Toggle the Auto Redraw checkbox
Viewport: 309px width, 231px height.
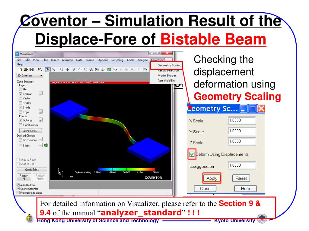pyautogui.click(x=18, y=185)
